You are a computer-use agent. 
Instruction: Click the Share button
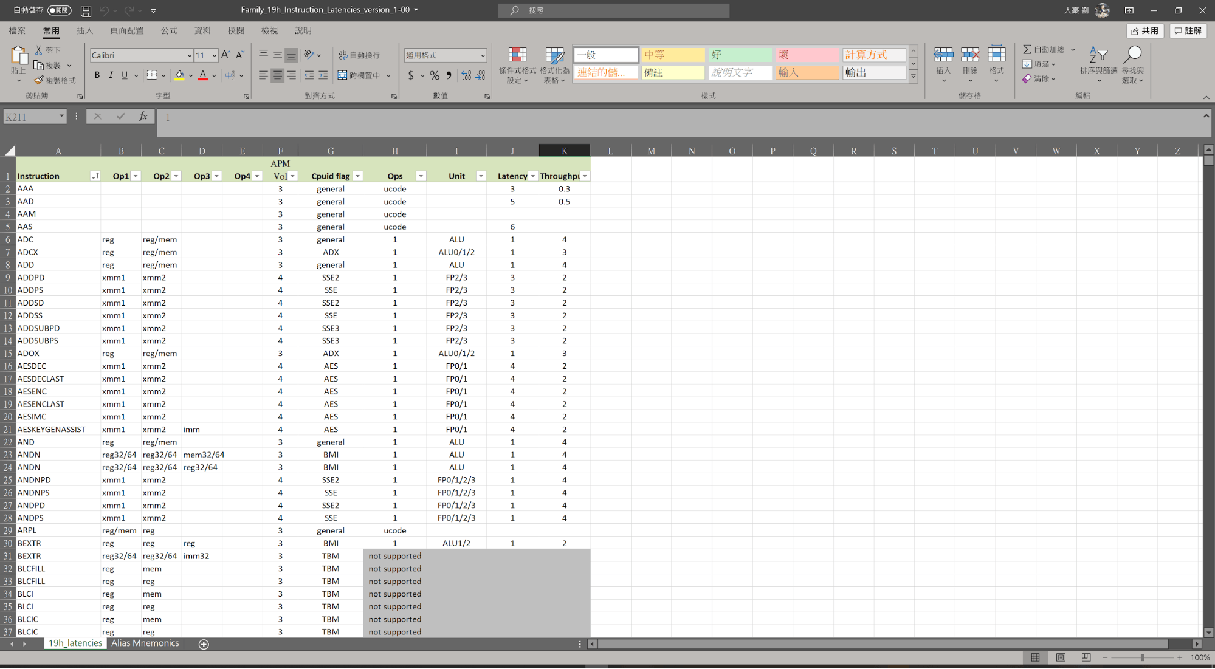[x=1144, y=30]
